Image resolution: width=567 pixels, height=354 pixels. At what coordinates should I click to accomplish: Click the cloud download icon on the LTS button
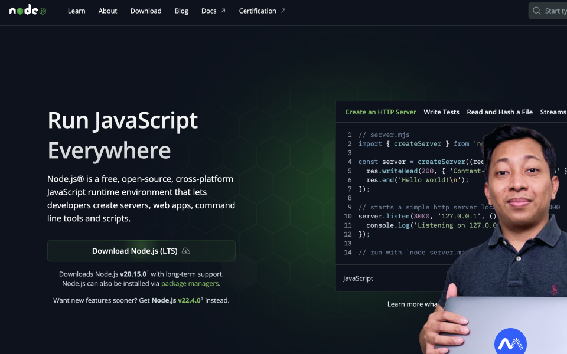coord(185,251)
